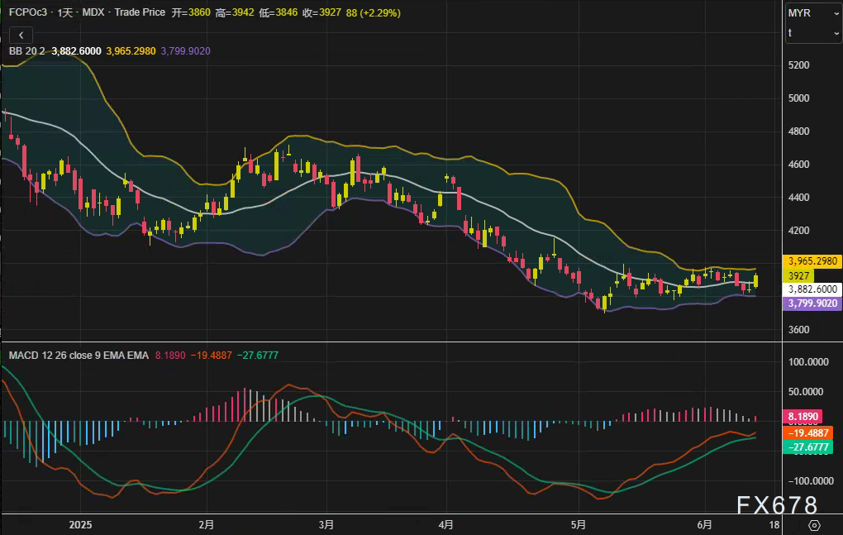Click the FCPOc3 symbol title
This screenshot has height=535, width=843.
(x=29, y=12)
